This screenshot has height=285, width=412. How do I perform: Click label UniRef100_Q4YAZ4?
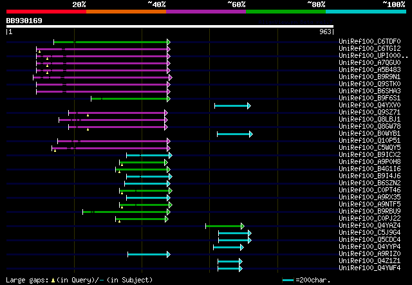pyautogui.click(x=370, y=226)
